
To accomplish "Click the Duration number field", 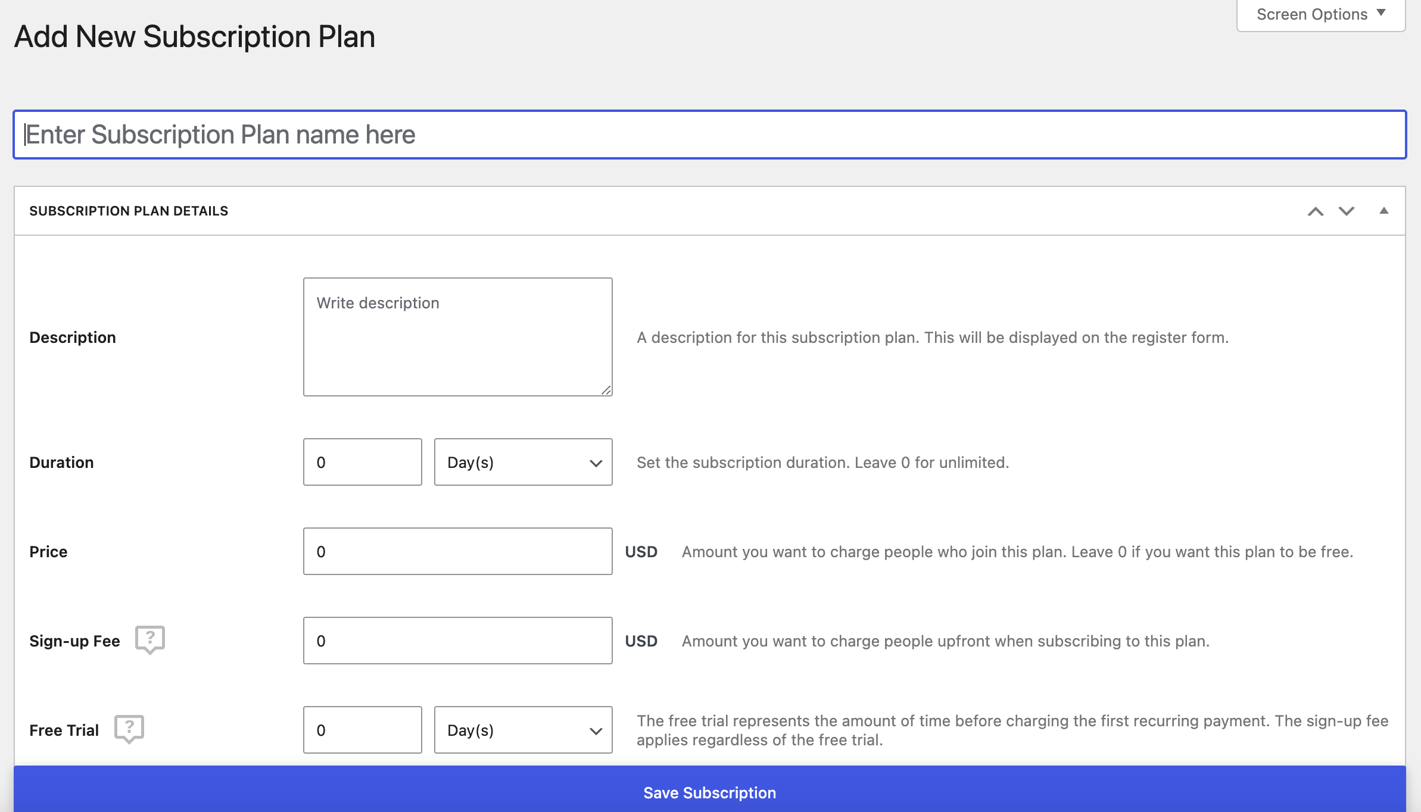I will pos(362,462).
